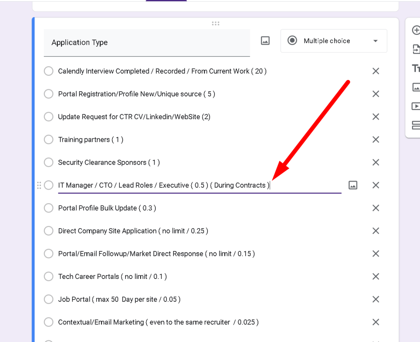Select Calendly Interview Completed radio option

[x=48, y=71]
